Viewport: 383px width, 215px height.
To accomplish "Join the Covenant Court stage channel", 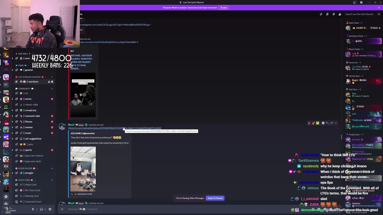I will (34, 202).
